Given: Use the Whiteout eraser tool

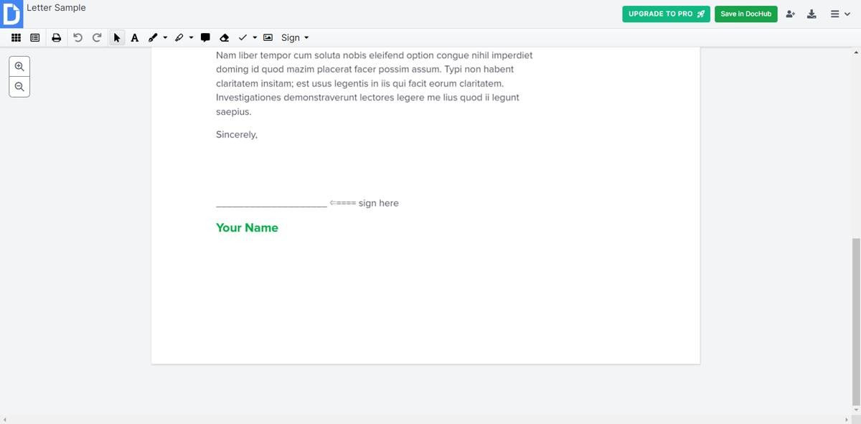Looking at the screenshot, I should [224, 37].
